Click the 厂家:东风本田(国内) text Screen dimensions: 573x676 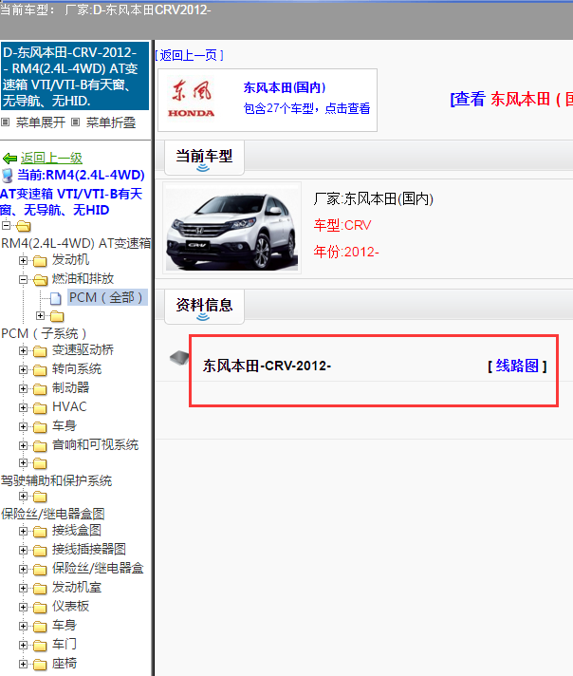(373, 198)
